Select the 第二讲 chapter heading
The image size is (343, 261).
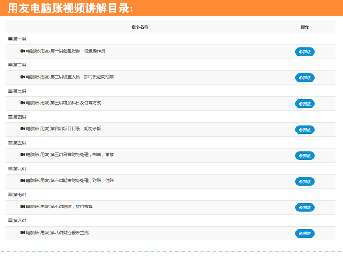(20, 65)
